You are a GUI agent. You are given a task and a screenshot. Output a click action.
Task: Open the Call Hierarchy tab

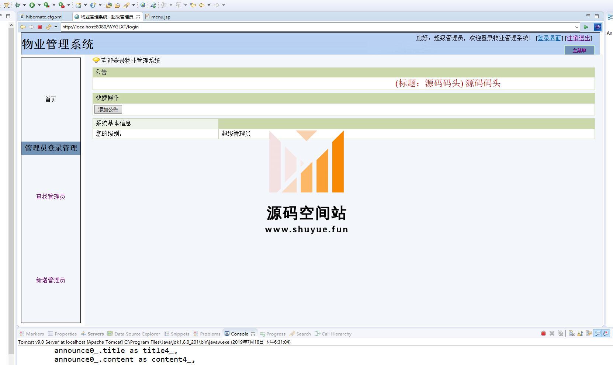pos(333,334)
